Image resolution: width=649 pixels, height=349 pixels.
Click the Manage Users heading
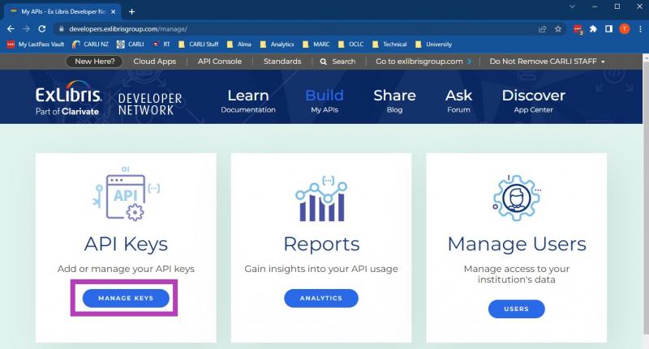tap(517, 244)
